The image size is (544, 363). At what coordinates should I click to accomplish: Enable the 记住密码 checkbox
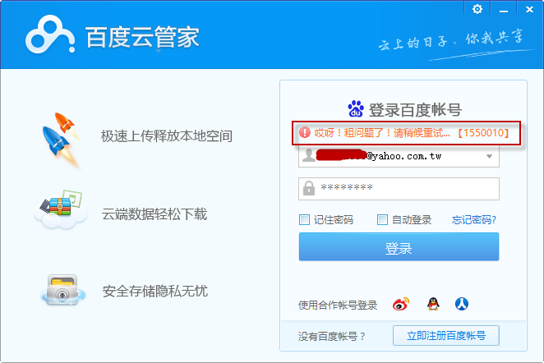pyautogui.click(x=304, y=219)
